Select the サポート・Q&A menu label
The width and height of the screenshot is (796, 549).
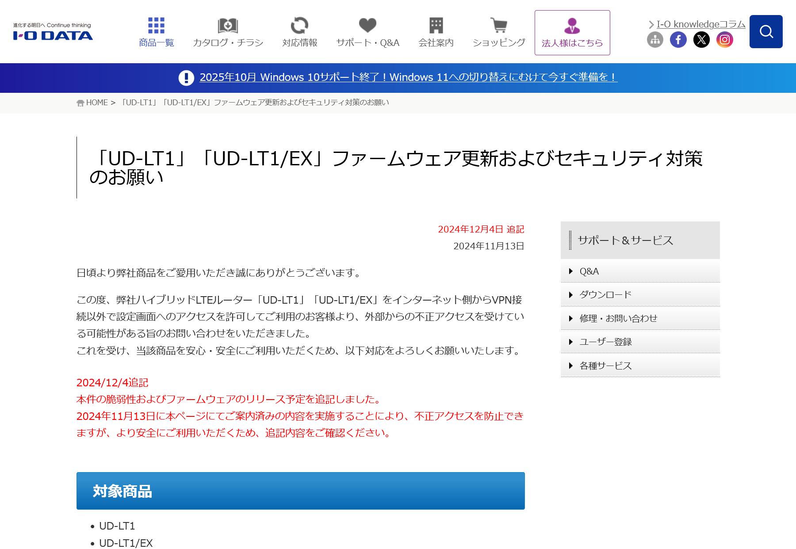[367, 43]
